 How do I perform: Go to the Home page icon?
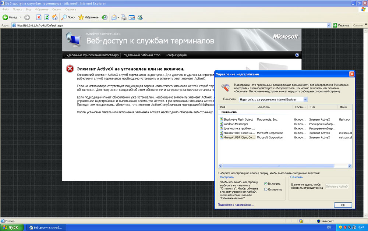pyautogui.click(x=55, y=17)
